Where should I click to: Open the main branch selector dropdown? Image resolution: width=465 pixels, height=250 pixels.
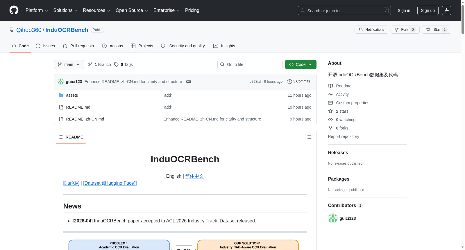coord(69,64)
